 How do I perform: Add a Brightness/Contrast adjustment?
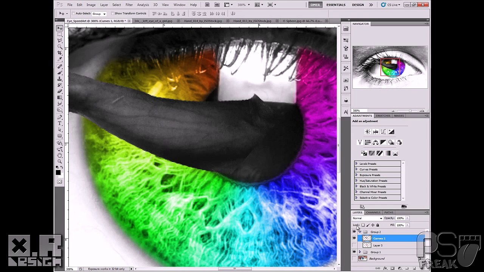coord(368,131)
